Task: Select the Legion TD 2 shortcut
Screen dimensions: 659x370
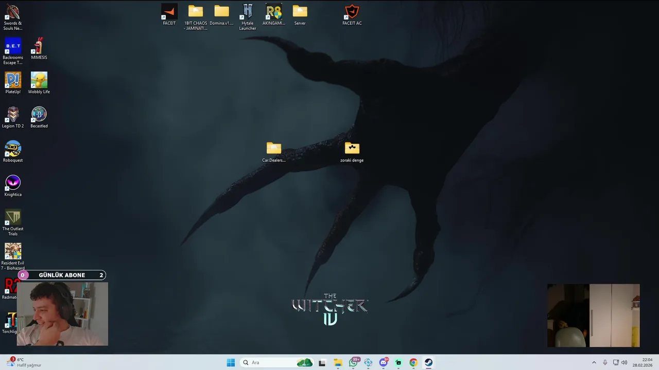Action: [x=13, y=117]
